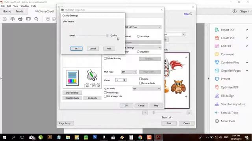Click the magnifier search icon in toolbar

[36, 19]
